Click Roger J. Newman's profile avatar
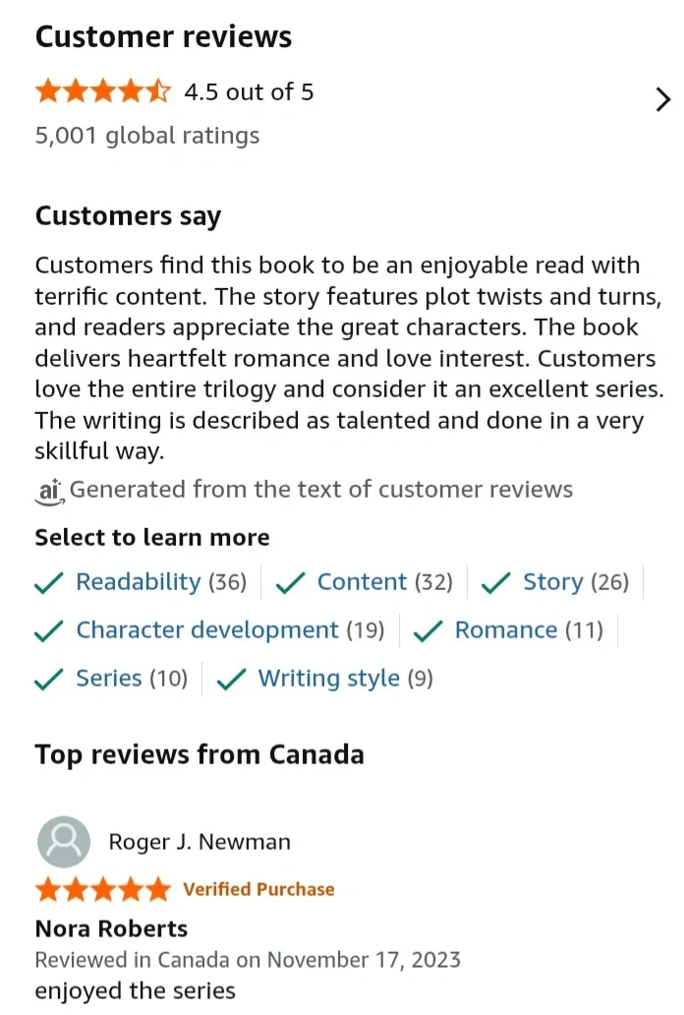This screenshot has width=684, height=1015. click(63, 842)
